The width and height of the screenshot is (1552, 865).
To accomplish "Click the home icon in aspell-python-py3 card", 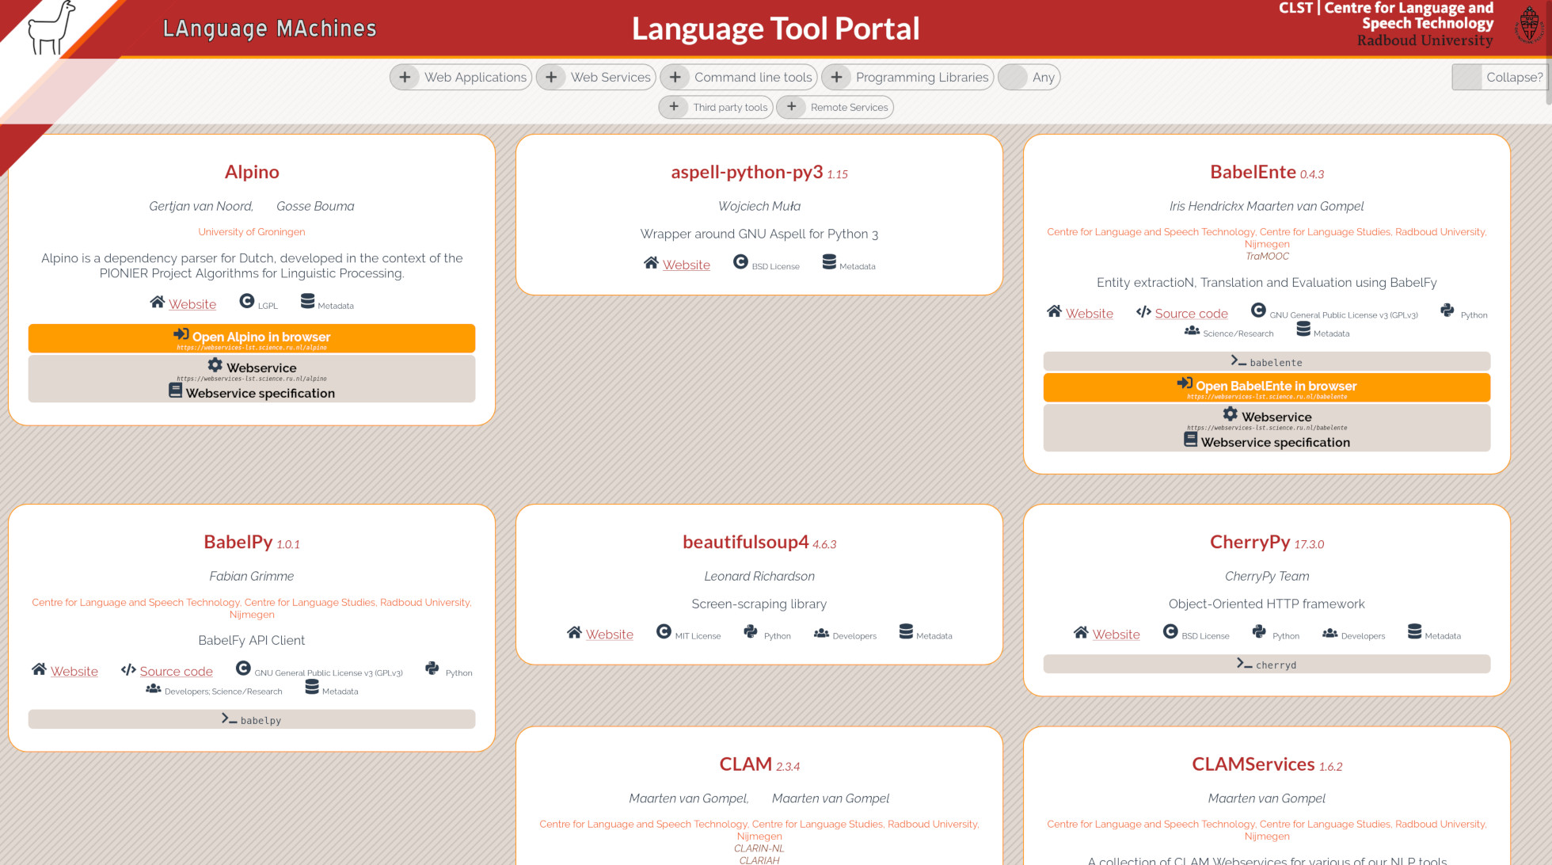I will tap(651, 263).
